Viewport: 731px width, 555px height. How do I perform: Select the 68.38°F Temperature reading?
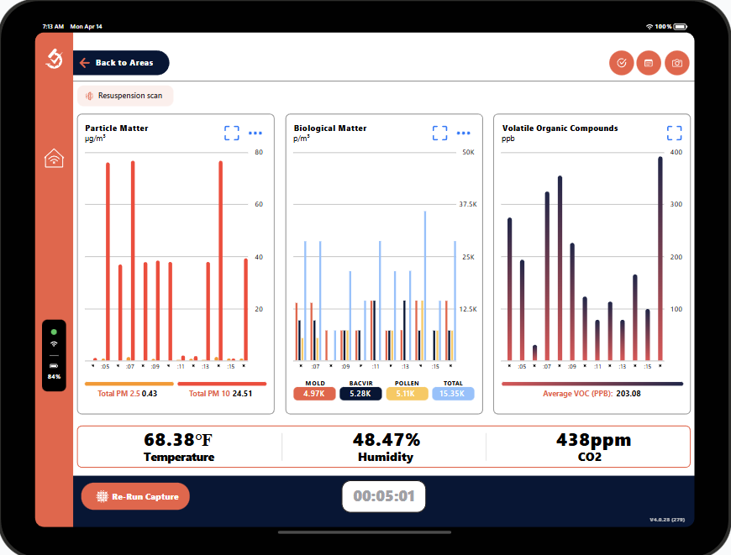point(179,447)
